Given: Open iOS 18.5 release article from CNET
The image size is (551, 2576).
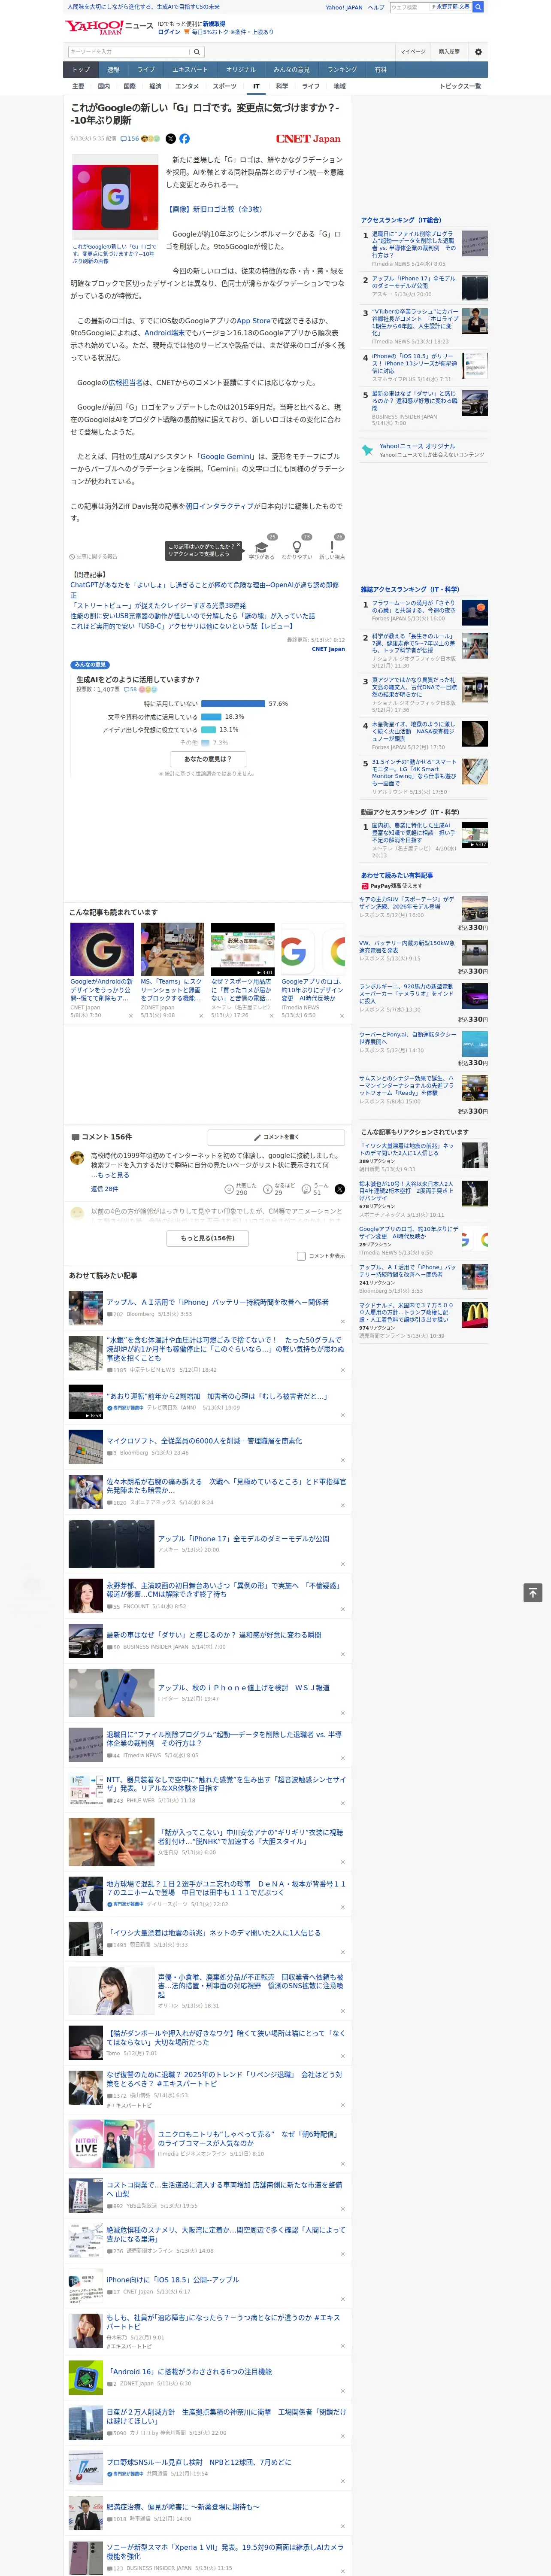Looking at the screenshot, I should click(x=173, y=2280).
